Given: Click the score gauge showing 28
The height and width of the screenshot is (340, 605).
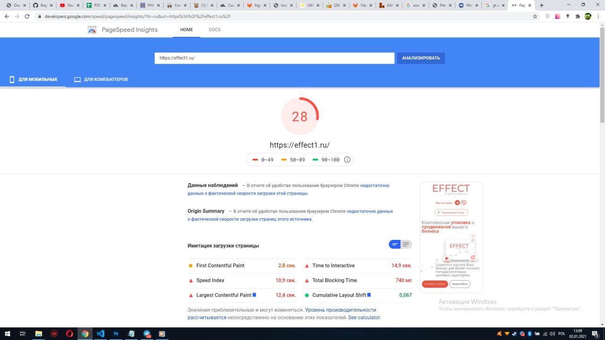Looking at the screenshot, I should (x=300, y=116).
